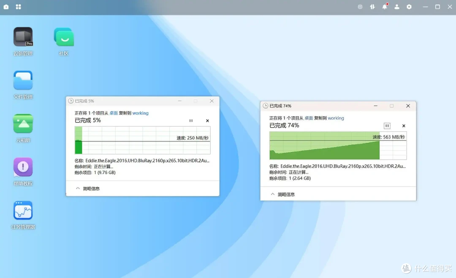Click the home icon in the top bar
The height and width of the screenshot is (278, 456).
click(x=6, y=7)
